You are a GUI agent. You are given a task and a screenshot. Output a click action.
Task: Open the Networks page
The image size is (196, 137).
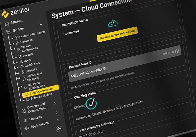[x=26, y=41]
